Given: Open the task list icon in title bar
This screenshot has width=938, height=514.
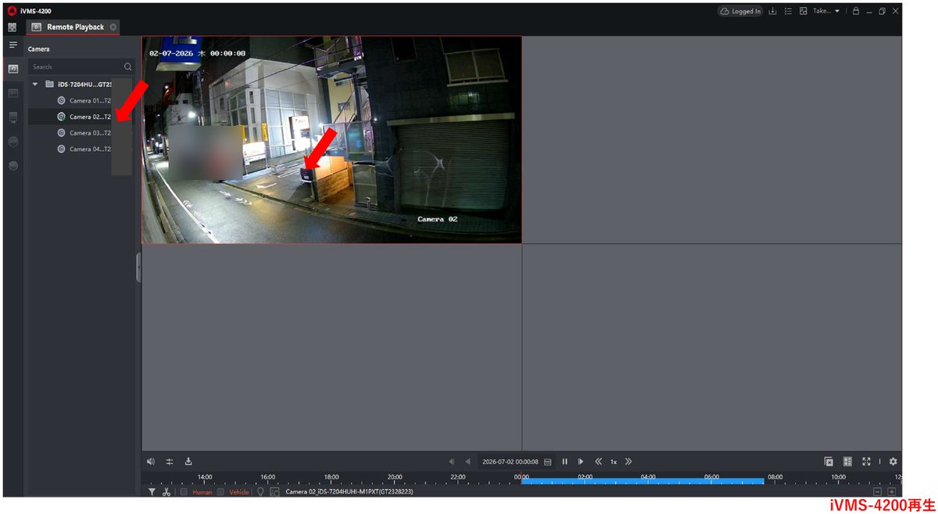Looking at the screenshot, I should pyautogui.click(x=788, y=11).
